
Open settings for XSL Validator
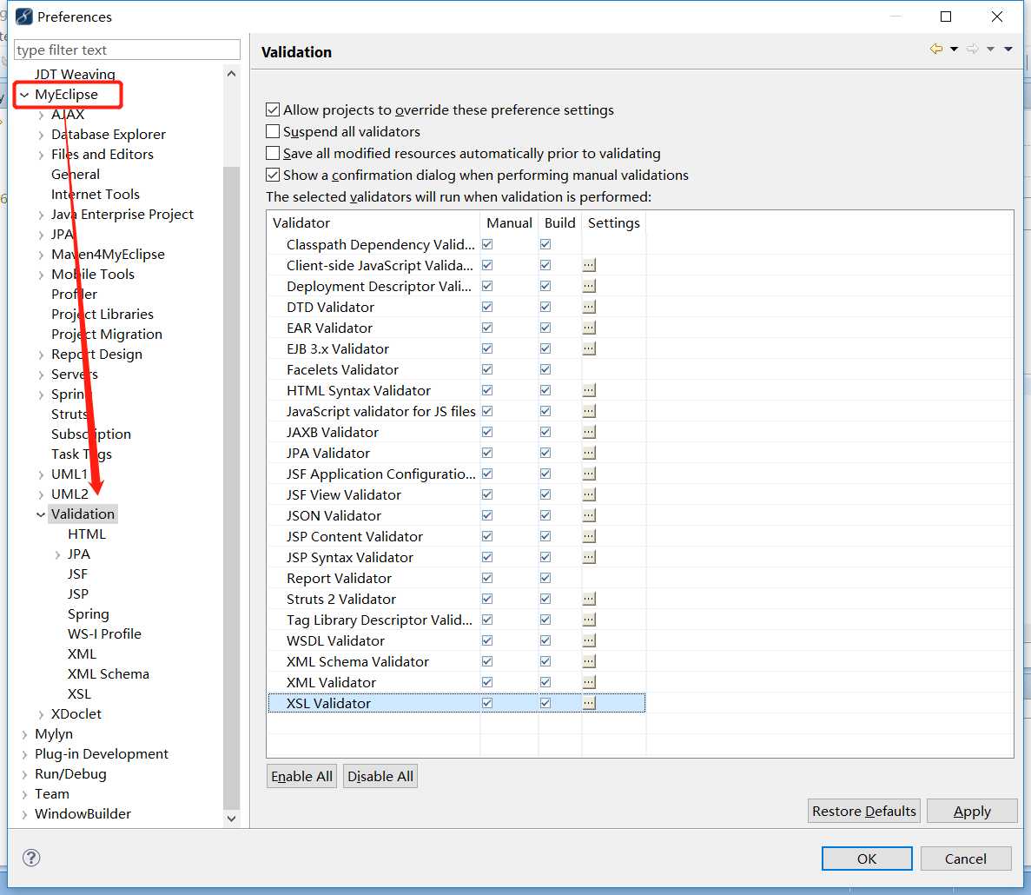point(589,703)
